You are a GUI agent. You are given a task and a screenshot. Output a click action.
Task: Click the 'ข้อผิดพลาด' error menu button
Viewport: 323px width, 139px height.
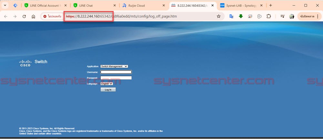[x=309, y=16]
